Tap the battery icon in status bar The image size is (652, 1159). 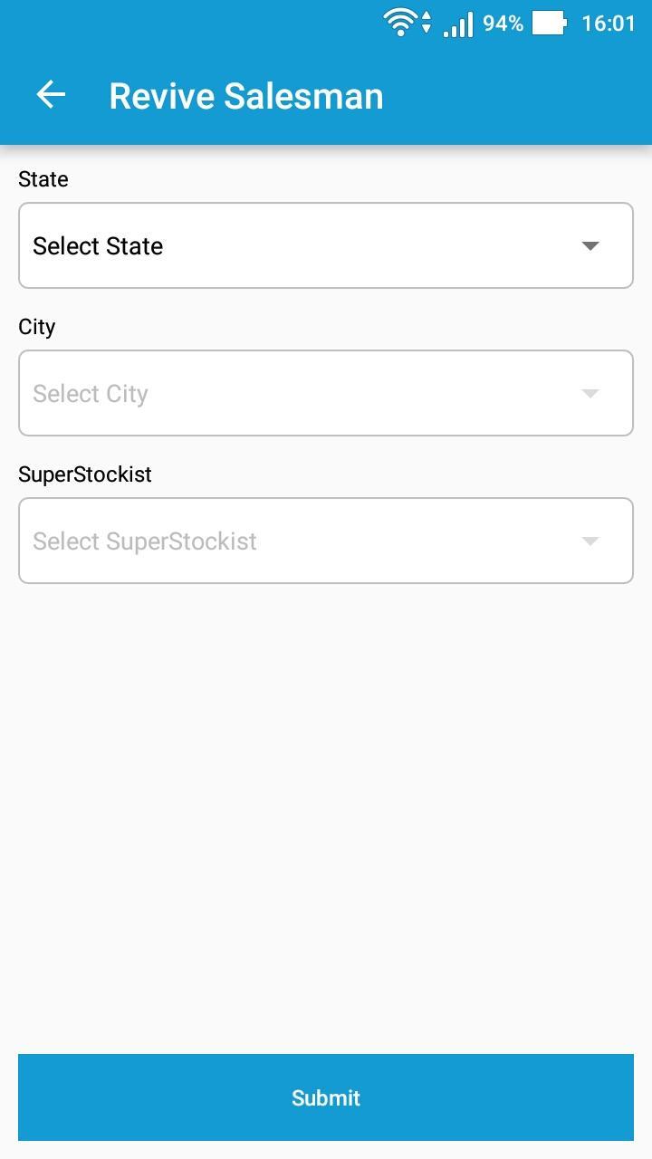549,23
